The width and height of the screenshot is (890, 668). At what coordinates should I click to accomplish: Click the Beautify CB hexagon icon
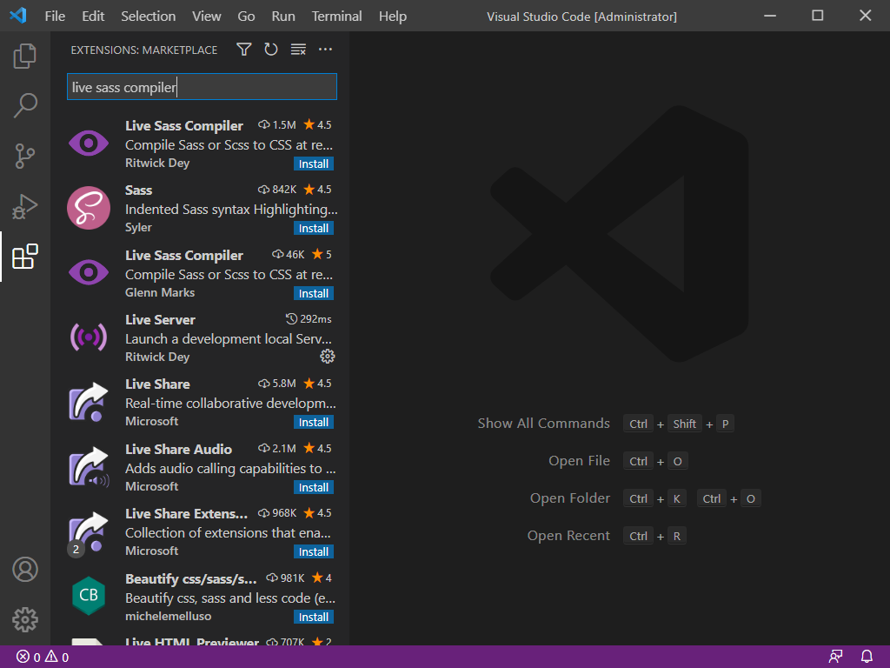coord(89,595)
